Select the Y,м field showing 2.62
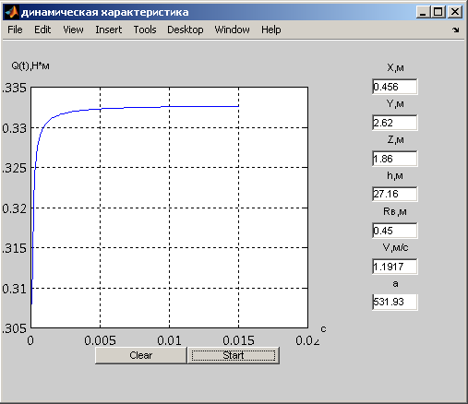Screen dimensions: 468x404 pos(395,123)
